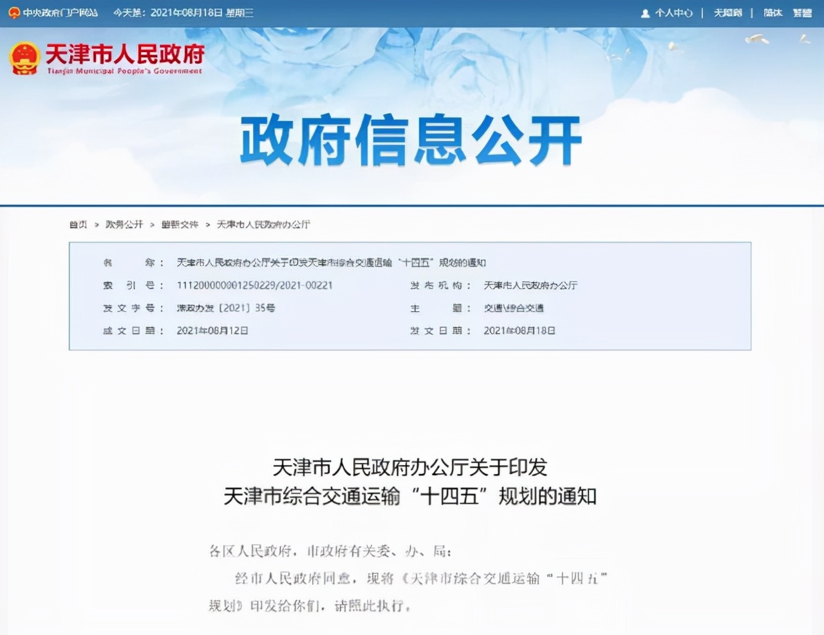Switch the site to 繁體 version
The height and width of the screenshot is (635, 824).
click(x=802, y=13)
